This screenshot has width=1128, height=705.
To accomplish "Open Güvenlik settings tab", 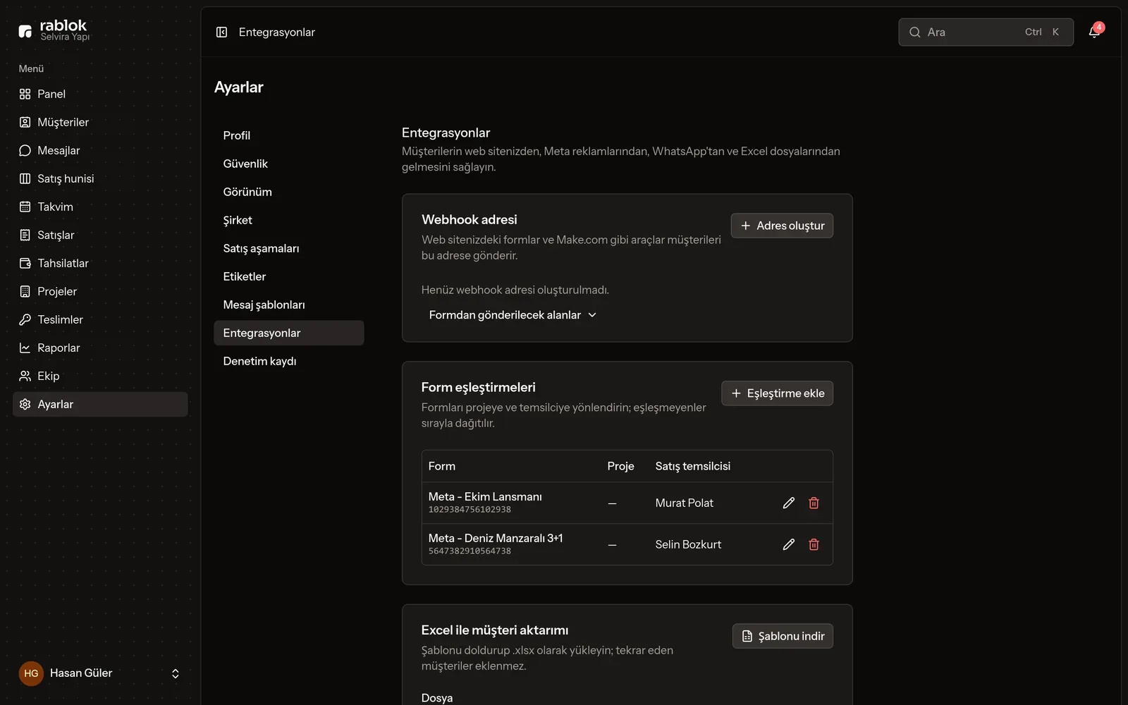I will point(289,164).
